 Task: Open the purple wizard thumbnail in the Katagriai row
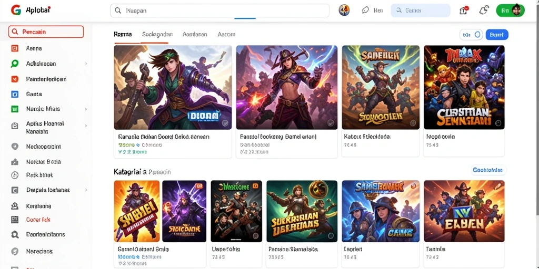[x=184, y=211]
